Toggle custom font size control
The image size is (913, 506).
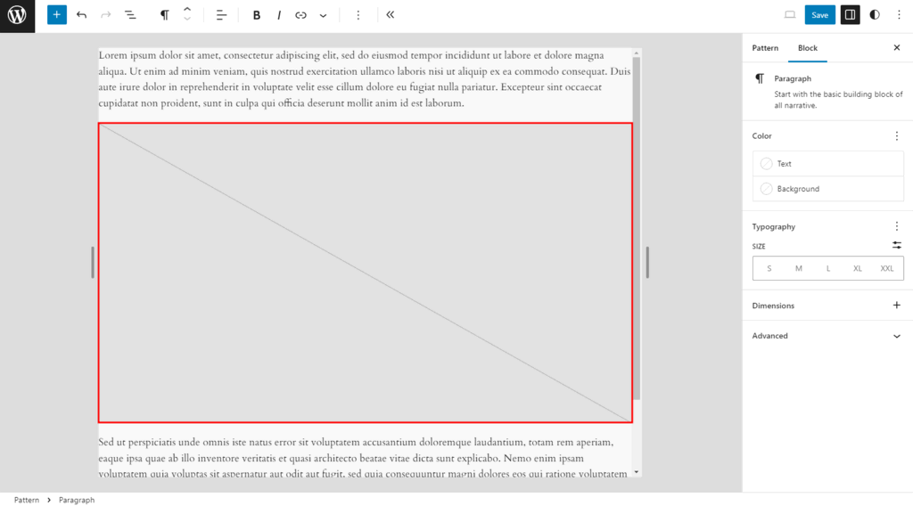897,246
